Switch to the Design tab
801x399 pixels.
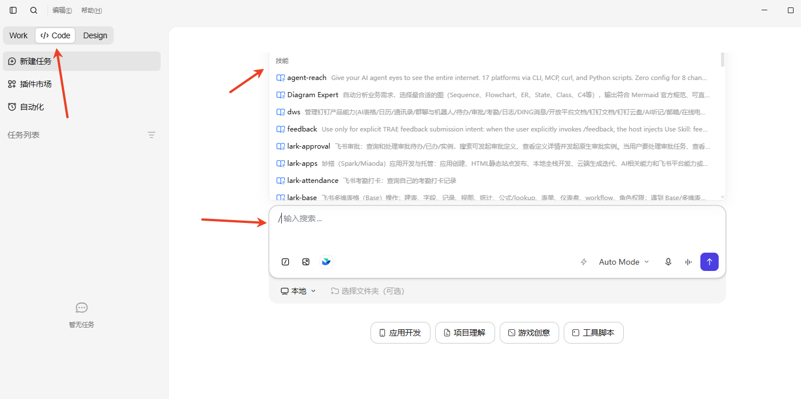(95, 35)
